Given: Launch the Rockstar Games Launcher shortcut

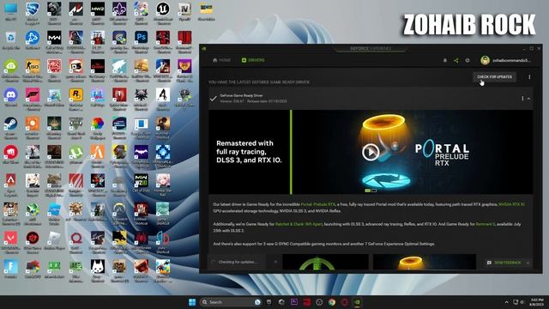Looking at the screenshot, I should [75, 99].
